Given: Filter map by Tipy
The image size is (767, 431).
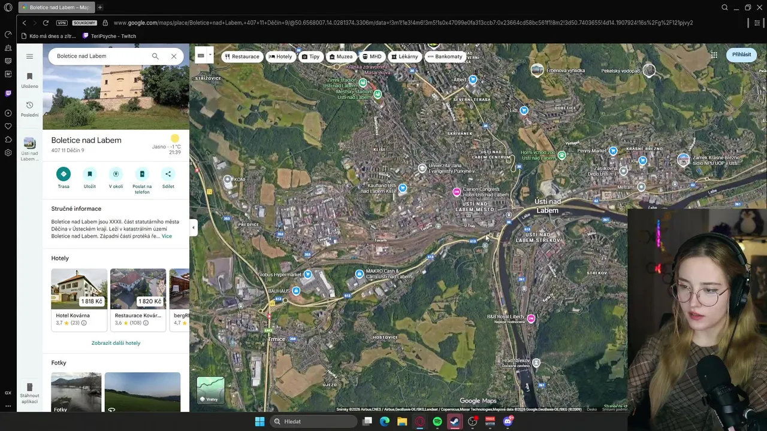Looking at the screenshot, I should 310,56.
